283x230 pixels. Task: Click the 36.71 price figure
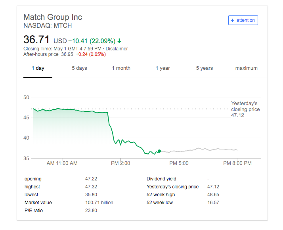click(x=36, y=40)
